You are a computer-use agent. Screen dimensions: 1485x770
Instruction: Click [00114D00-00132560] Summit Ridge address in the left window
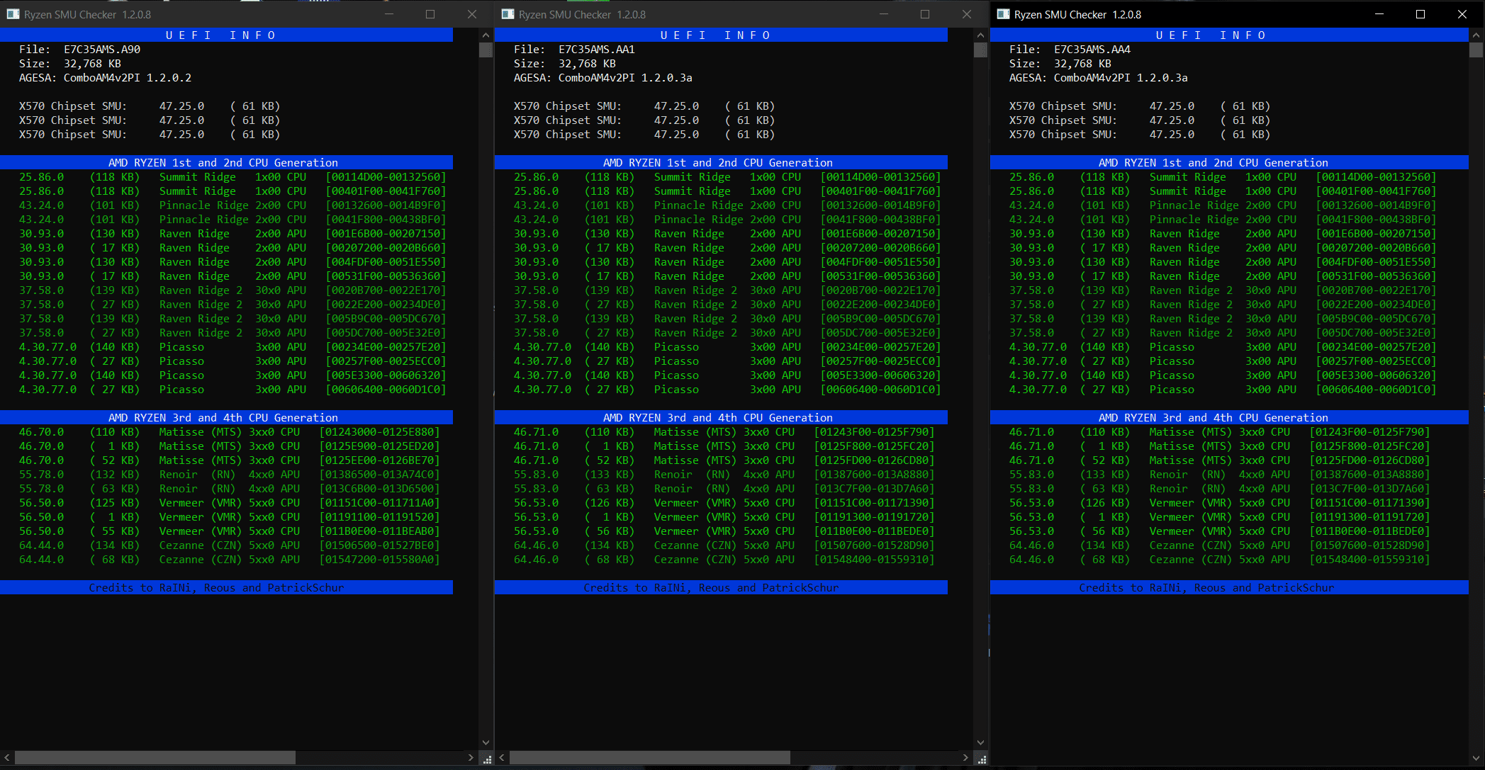coord(386,177)
